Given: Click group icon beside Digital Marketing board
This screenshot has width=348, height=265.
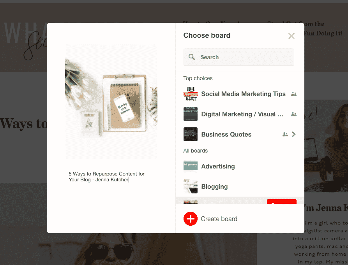Looking at the screenshot, I should pyautogui.click(x=293, y=114).
